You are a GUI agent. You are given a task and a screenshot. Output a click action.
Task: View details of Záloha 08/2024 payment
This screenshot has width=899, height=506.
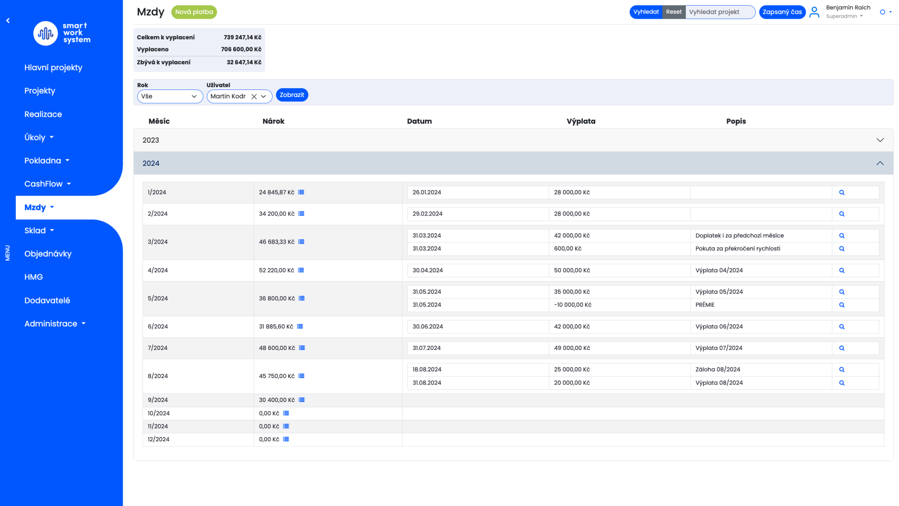coord(841,370)
